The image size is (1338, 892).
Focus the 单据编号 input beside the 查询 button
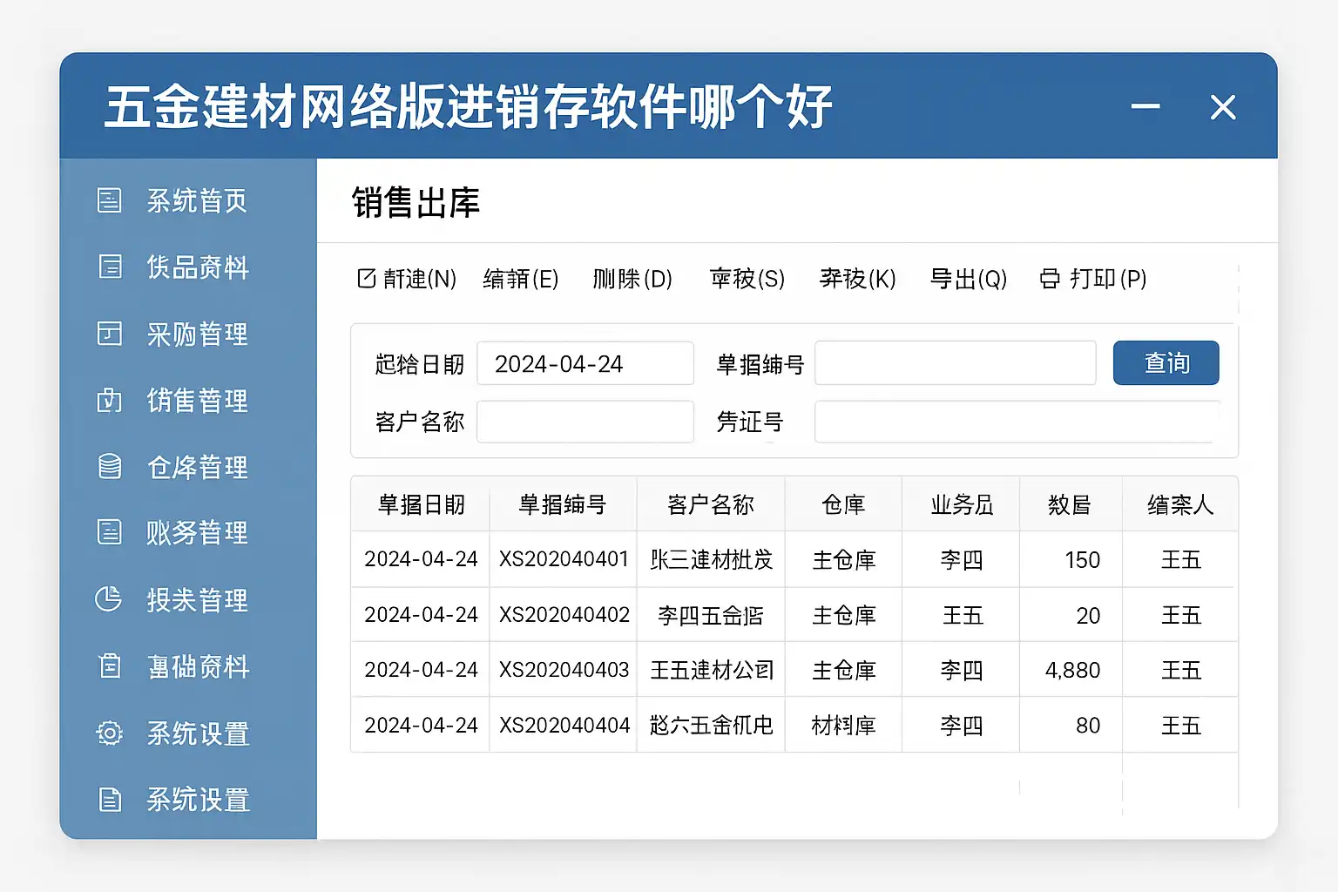[955, 363]
